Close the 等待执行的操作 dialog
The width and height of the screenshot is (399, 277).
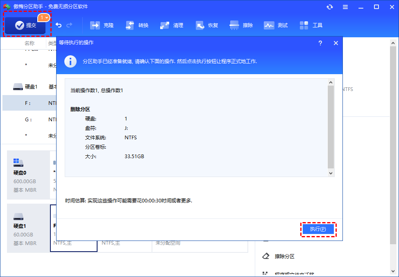coord(336,43)
